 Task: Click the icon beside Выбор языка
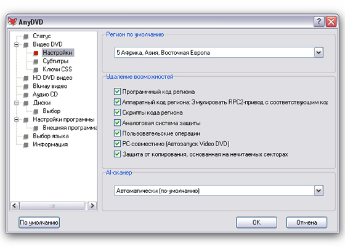click(26, 136)
